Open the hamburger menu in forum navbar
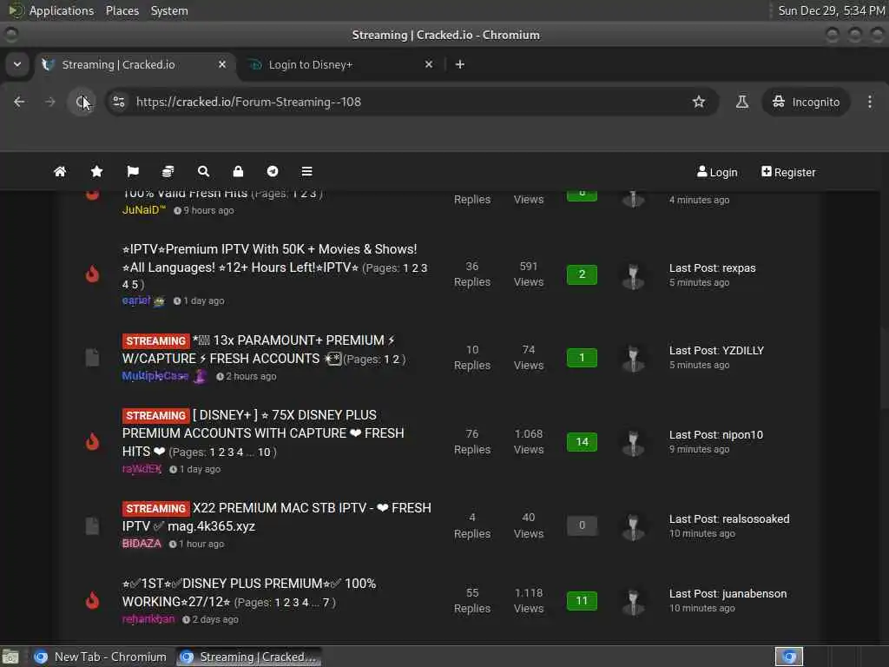889x667 pixels. [306, 171]
